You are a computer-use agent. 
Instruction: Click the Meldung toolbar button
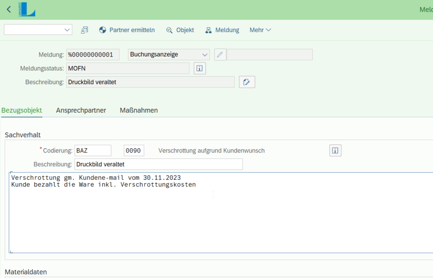[x=227, y=30]
